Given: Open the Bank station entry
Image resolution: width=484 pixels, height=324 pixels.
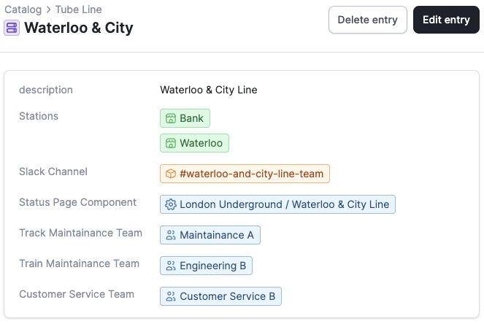Looking at the screenshot, I should pyautogui.click(x=191, y=118).
